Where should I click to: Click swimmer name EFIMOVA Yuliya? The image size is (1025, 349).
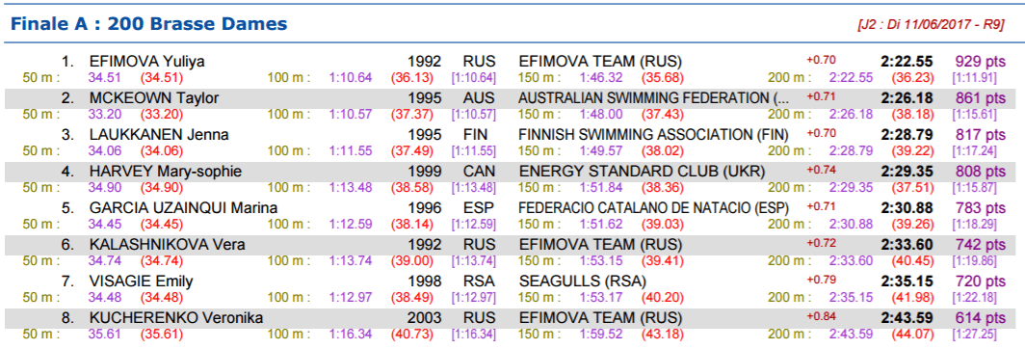(x=147, y=62)
